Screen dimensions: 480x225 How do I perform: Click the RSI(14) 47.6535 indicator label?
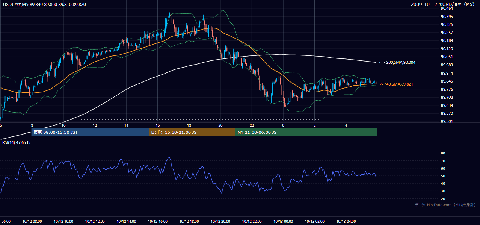coord(17,142)
